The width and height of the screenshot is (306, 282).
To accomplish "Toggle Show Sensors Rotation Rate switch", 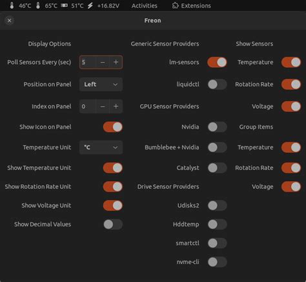I will 291,84.
